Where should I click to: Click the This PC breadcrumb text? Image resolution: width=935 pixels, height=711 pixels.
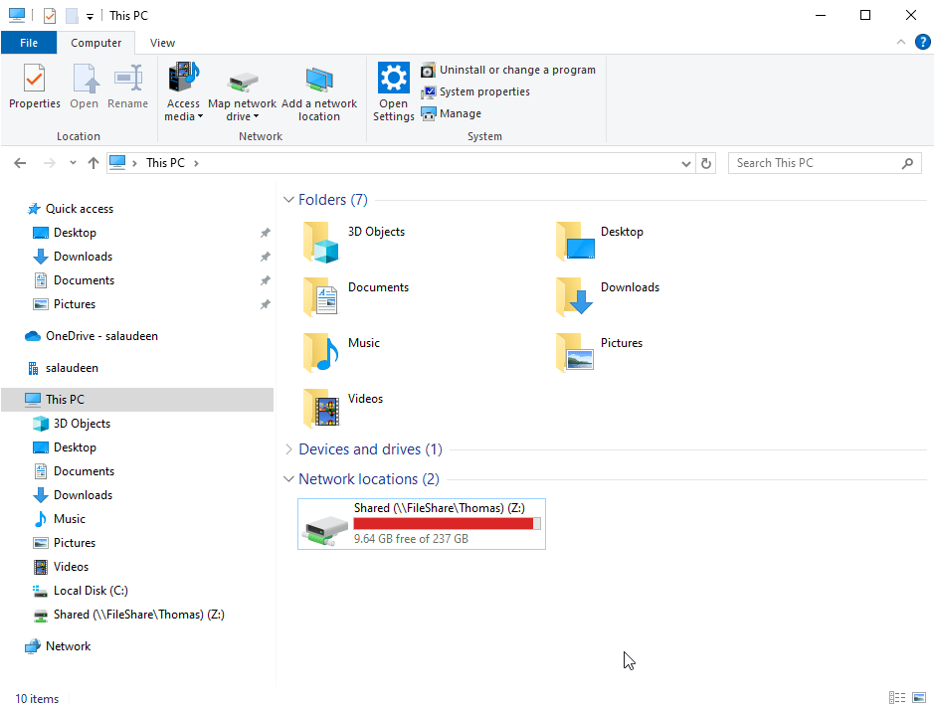pyautogui.click(x=166, y=163)
